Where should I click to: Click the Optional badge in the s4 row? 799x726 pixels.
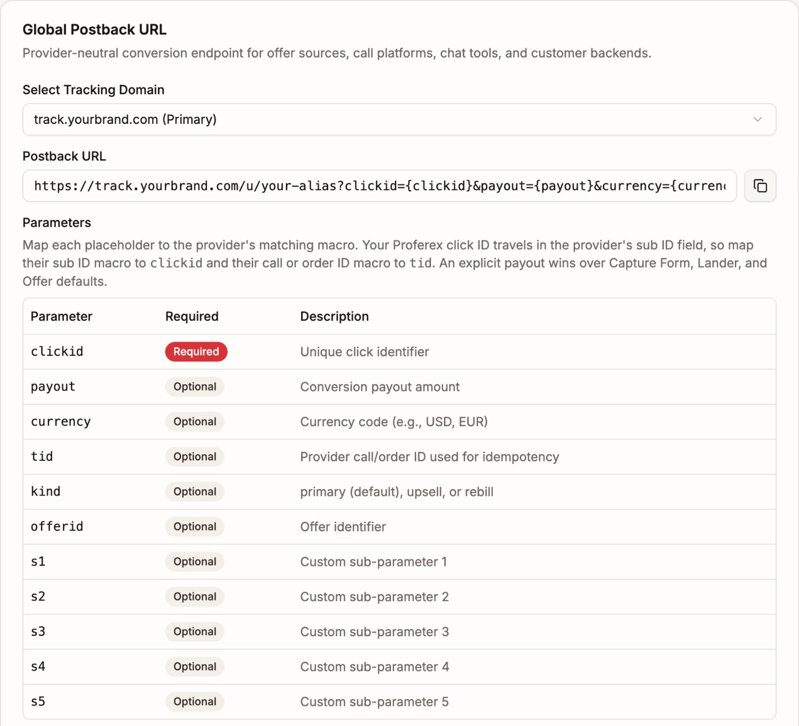(195, 667)
